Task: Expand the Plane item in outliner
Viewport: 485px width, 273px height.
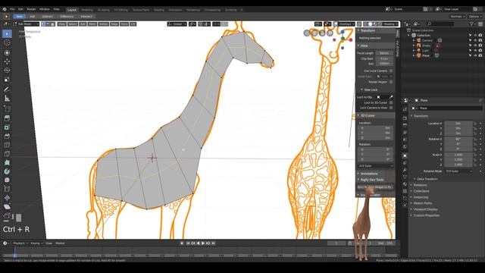Action: [x=414, y=55]
